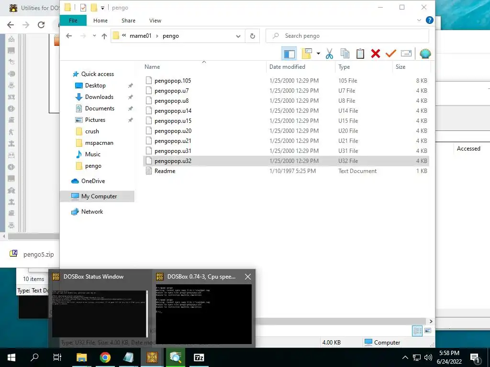490x367 pixels.
Task: Click the red X Delete icon
Action: point(376,54)
